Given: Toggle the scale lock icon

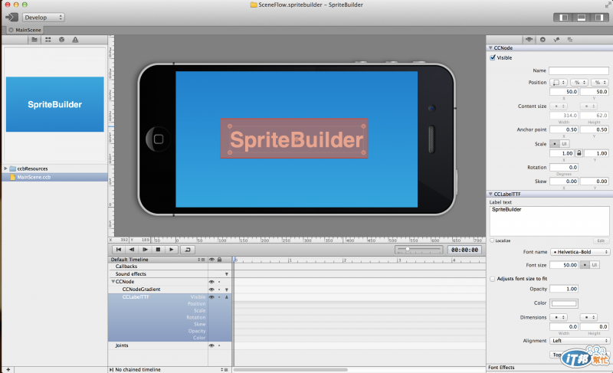Looking at the screenshot, I should 579,153.
